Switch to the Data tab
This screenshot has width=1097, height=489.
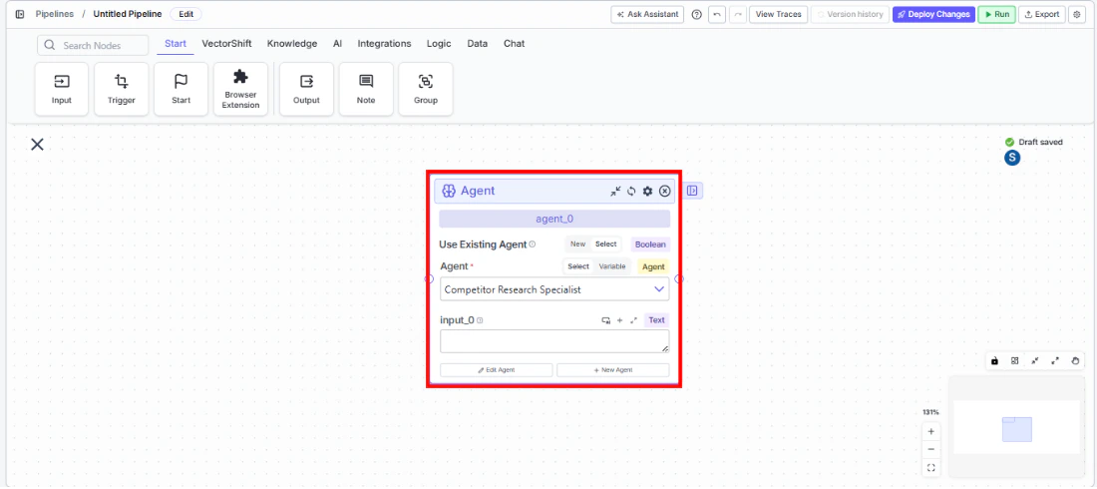477,44
